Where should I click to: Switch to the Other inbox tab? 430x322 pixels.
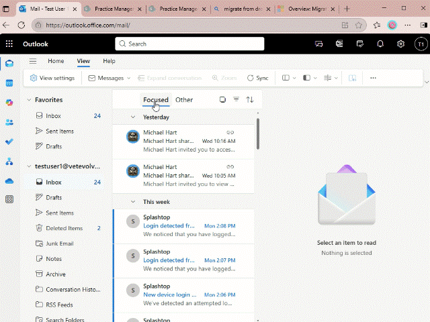point(184,100)
